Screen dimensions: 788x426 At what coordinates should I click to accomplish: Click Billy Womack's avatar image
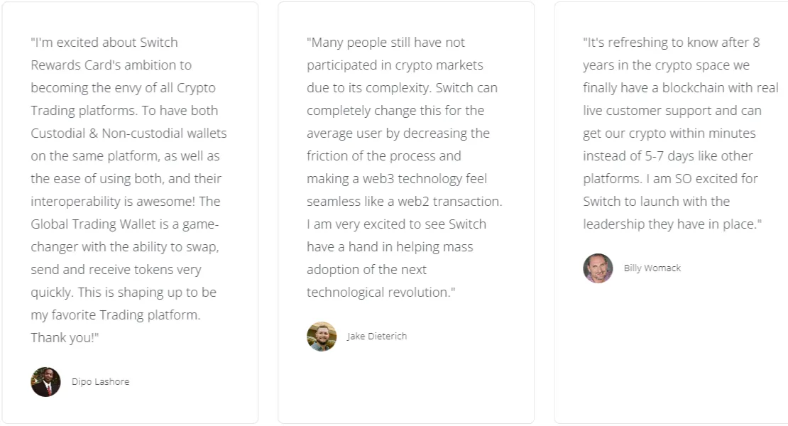[598, 268]
